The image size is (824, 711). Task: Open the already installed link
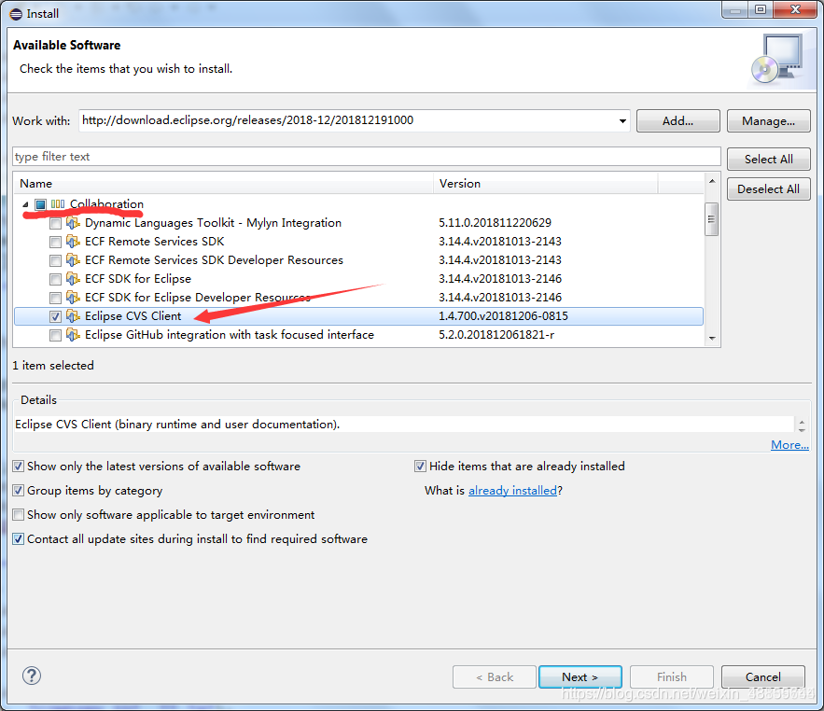512,490
